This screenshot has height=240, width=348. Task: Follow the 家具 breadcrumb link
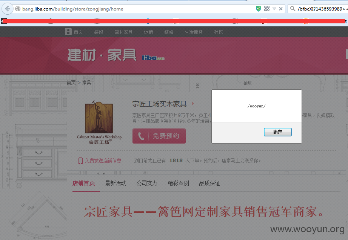86,83
